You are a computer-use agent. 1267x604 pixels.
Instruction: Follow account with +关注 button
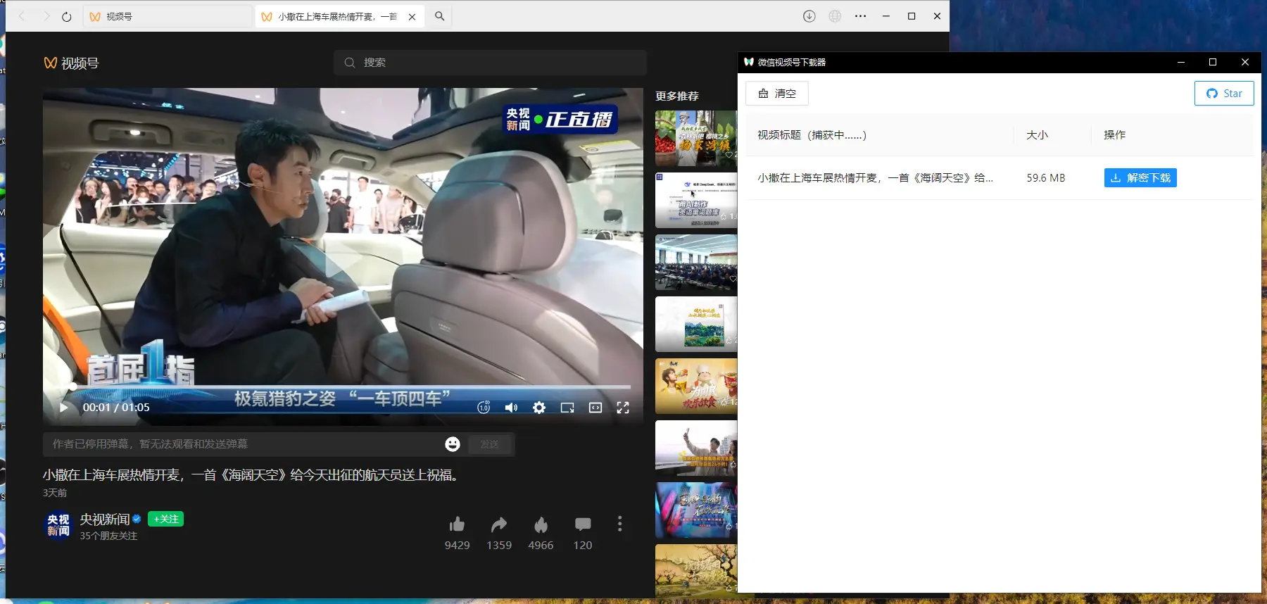coord(166,519)
